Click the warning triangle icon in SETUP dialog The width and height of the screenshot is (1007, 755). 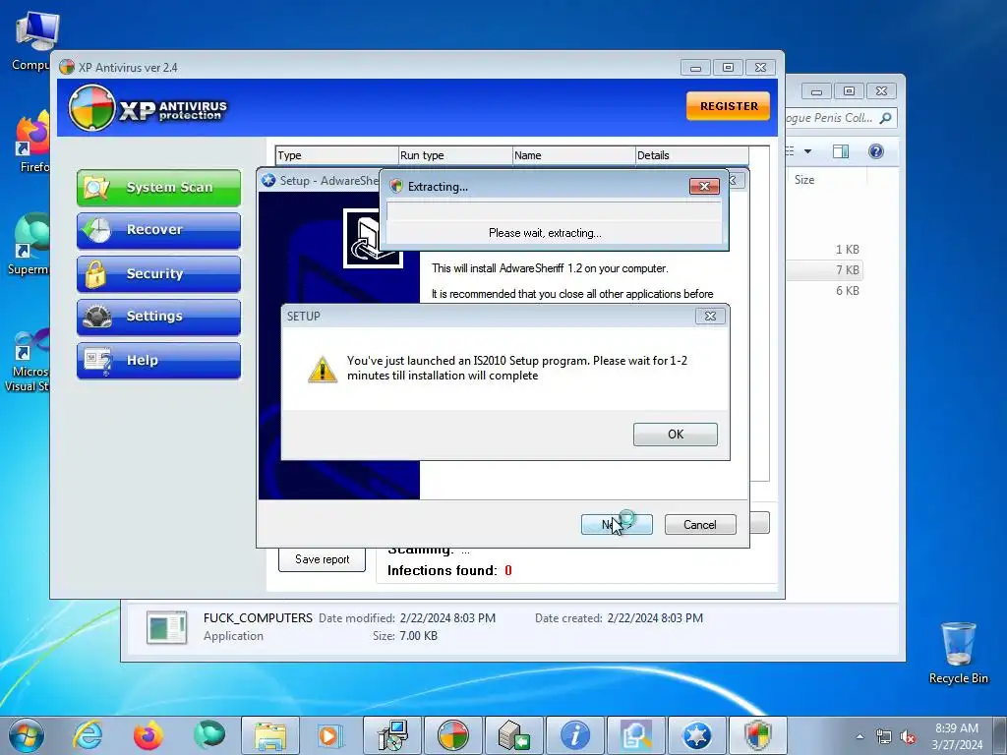pos(323,370)
